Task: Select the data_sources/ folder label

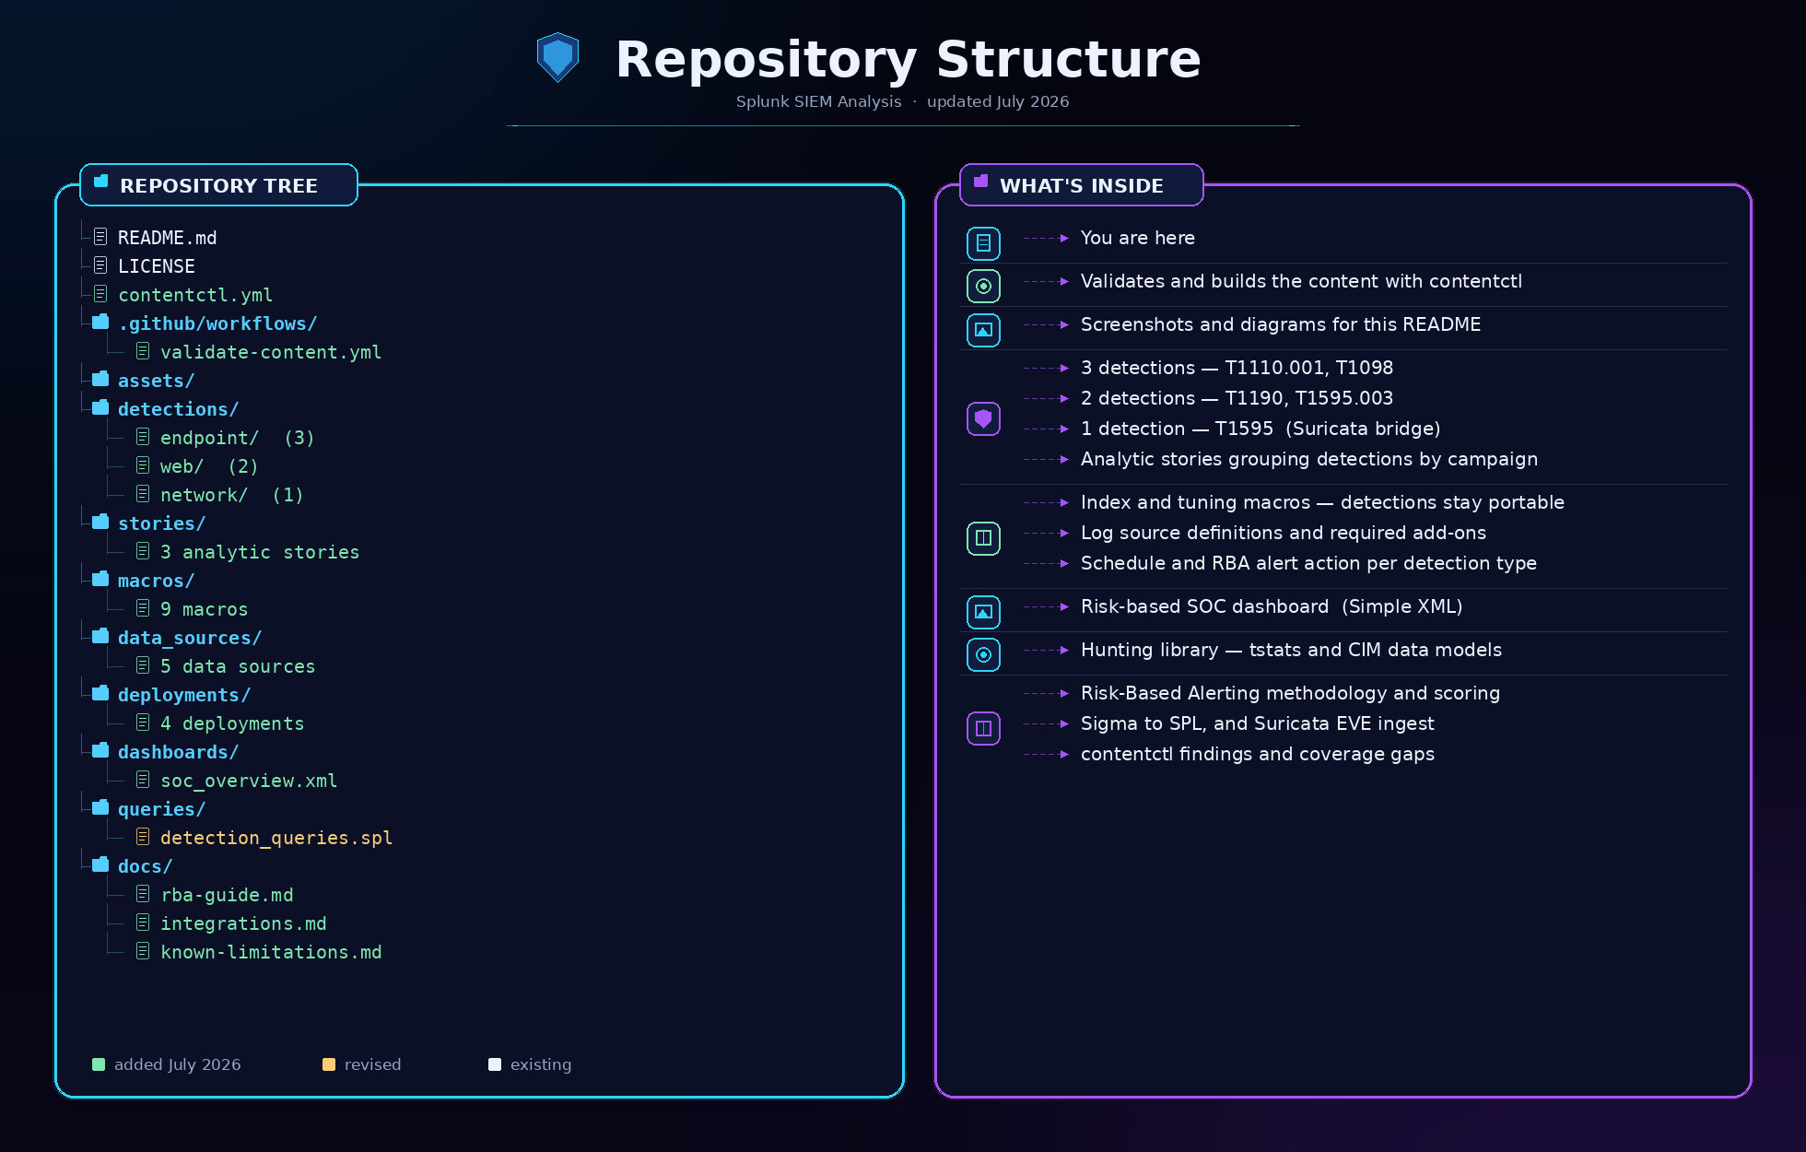Action: [x=190, y=638]
